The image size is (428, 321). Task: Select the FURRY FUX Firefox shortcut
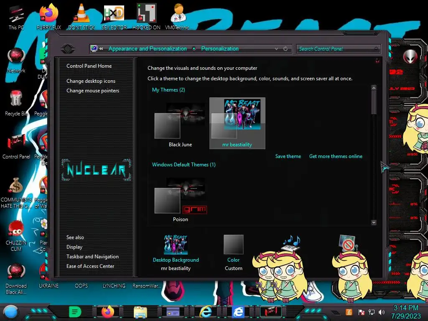(x=49, y=17)
